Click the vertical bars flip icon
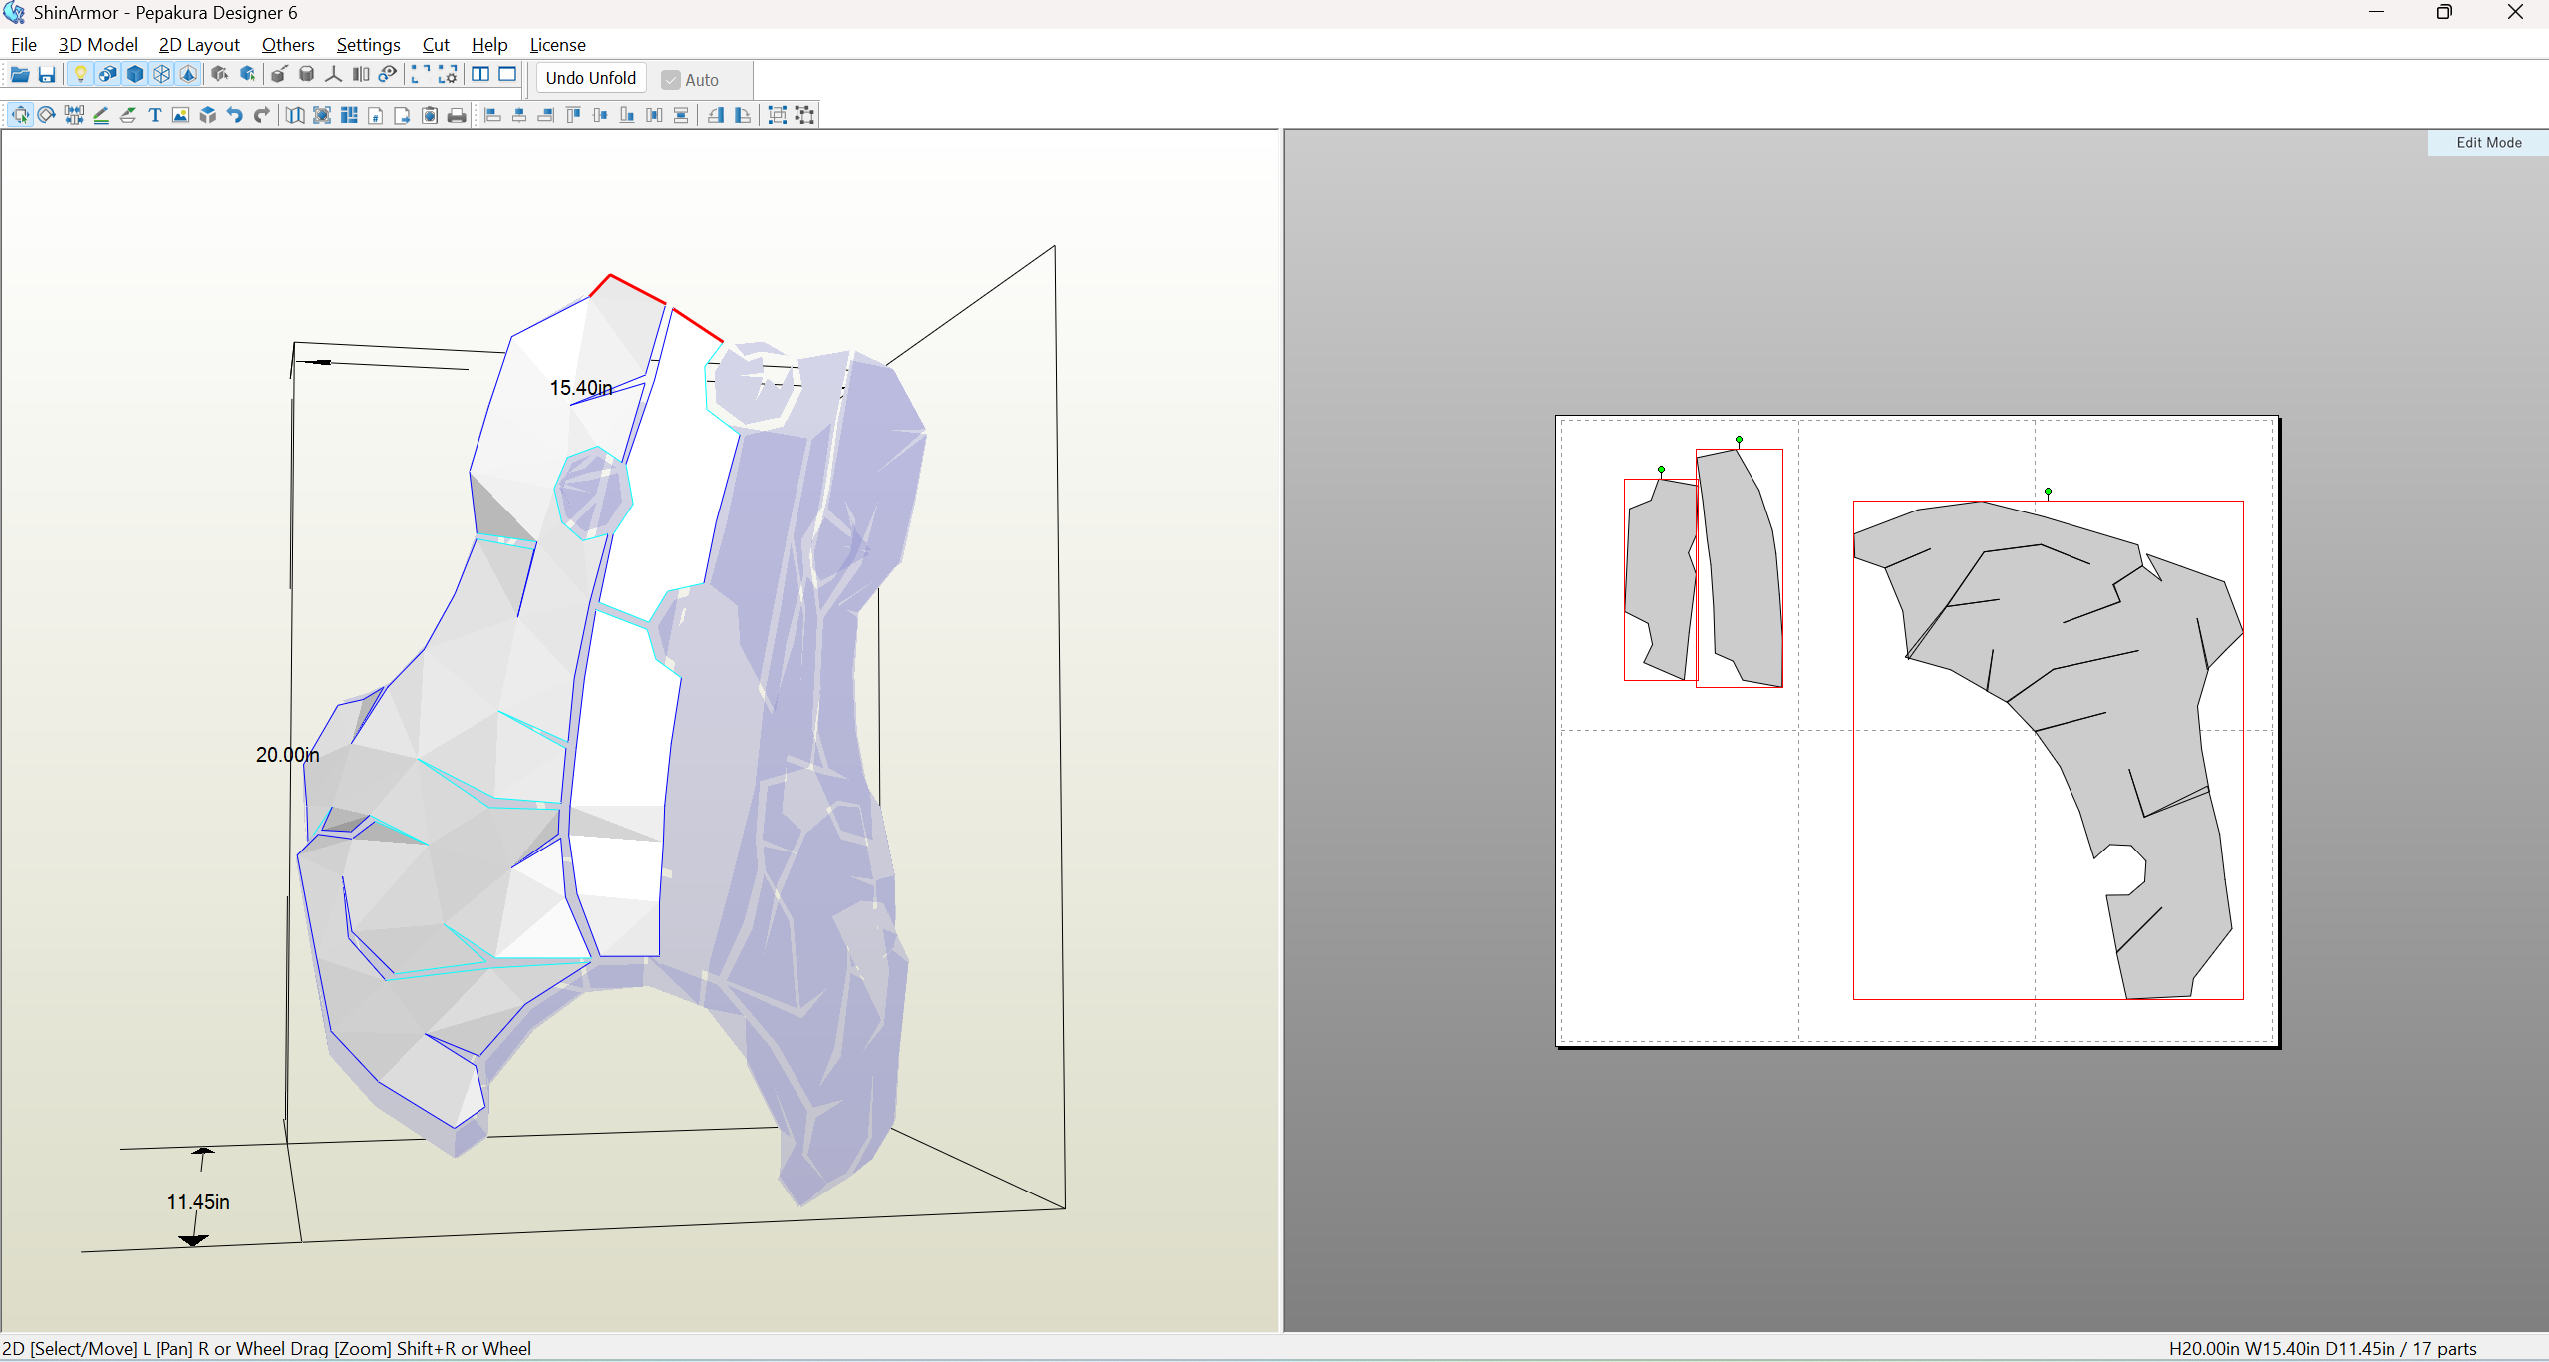2549x1362 pixels. click(361, 75)
